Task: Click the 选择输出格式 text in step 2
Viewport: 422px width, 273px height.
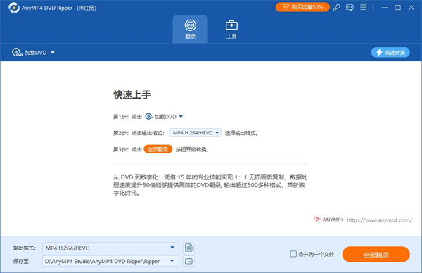Action: tap(241, 133)
